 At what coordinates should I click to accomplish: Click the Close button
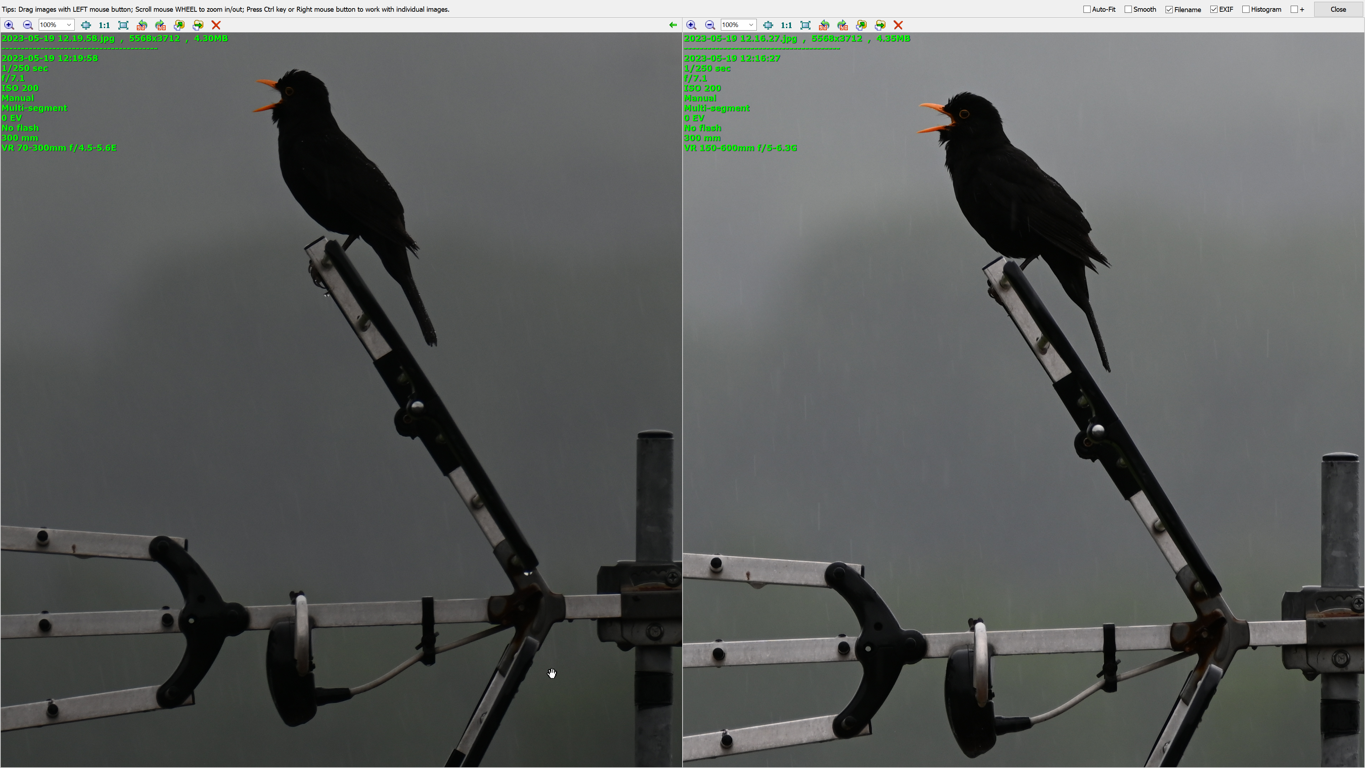[1338, 10]
